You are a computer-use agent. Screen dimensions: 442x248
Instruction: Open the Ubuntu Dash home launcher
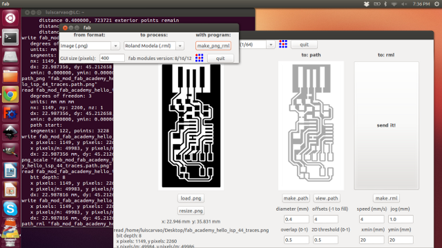[x=10, y=19]
